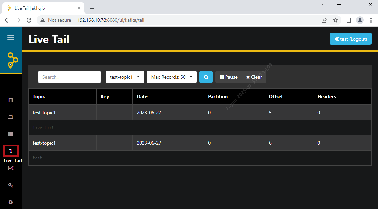Expand the test-topic1 topic dropdown

pos(125,77)
